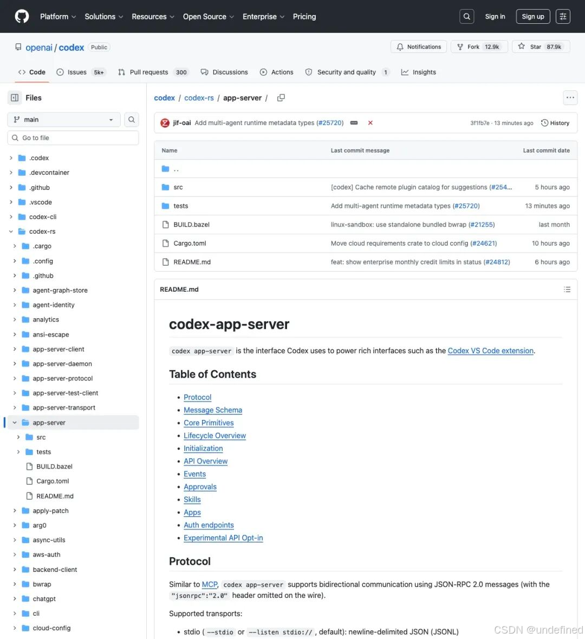This screenshot has width=585, height=639.
Task: Open the Enterprise menu
Action: 263,16
